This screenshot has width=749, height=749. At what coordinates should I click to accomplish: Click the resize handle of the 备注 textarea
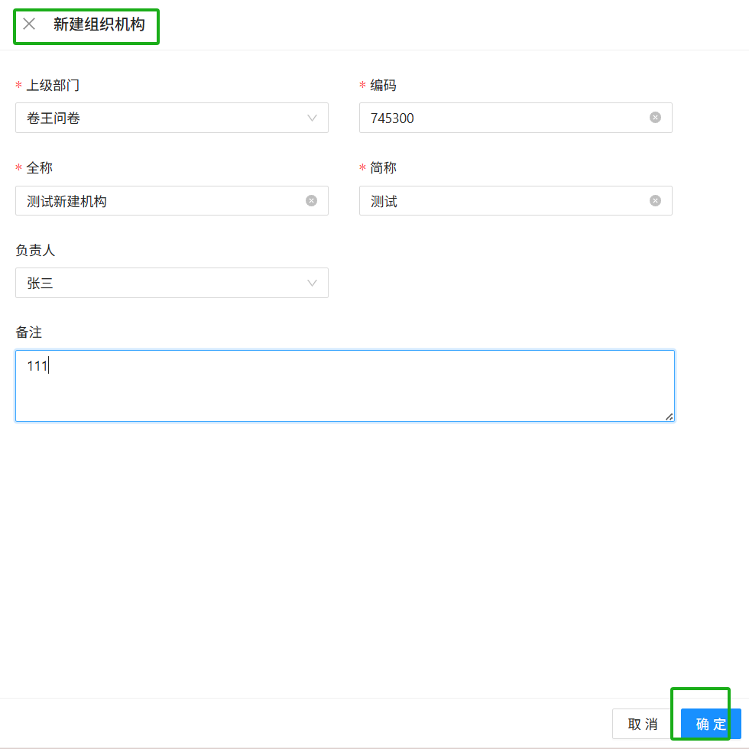[x=670, y=417]
